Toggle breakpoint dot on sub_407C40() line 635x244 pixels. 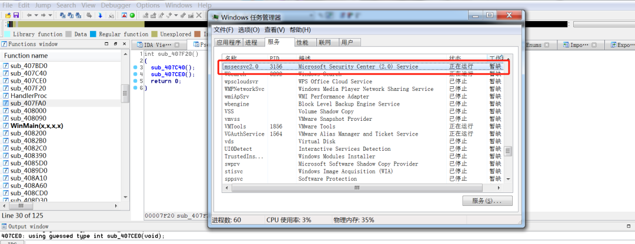tap(135, 67)
